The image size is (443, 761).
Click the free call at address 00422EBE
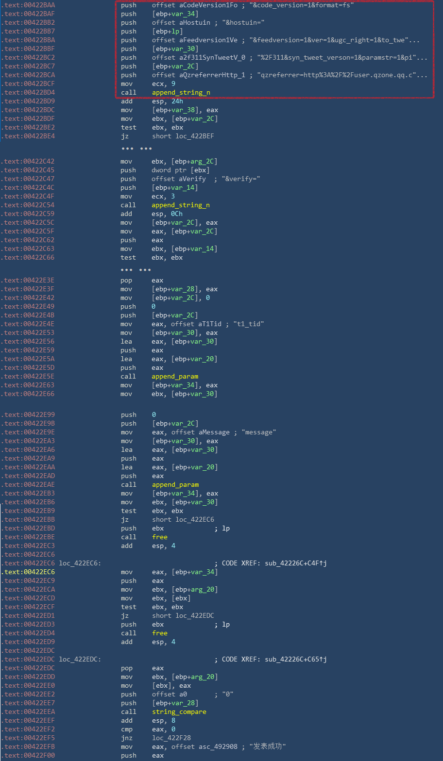tap(159, 537)
